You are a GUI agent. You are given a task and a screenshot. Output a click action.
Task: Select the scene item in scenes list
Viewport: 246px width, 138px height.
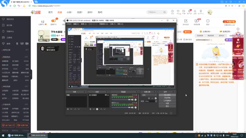click(x=76, y=95)
